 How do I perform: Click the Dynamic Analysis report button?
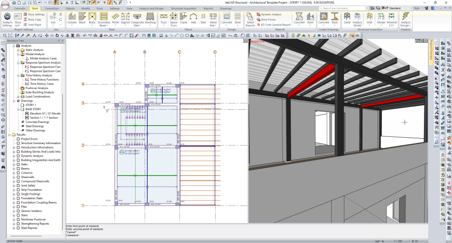click(269, 14)
